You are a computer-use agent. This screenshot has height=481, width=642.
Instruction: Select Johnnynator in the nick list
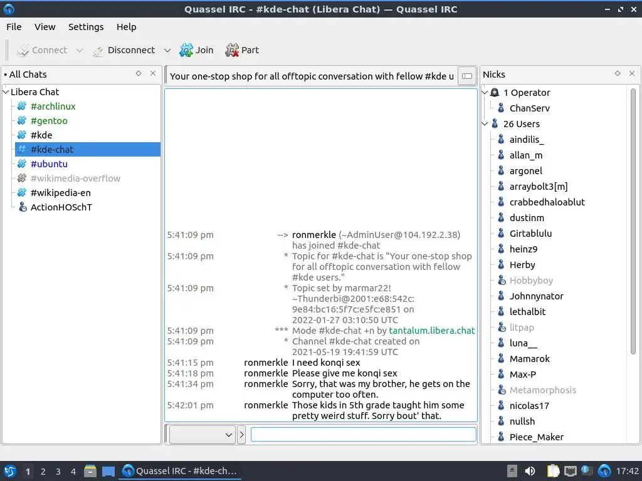pos(537,296)
